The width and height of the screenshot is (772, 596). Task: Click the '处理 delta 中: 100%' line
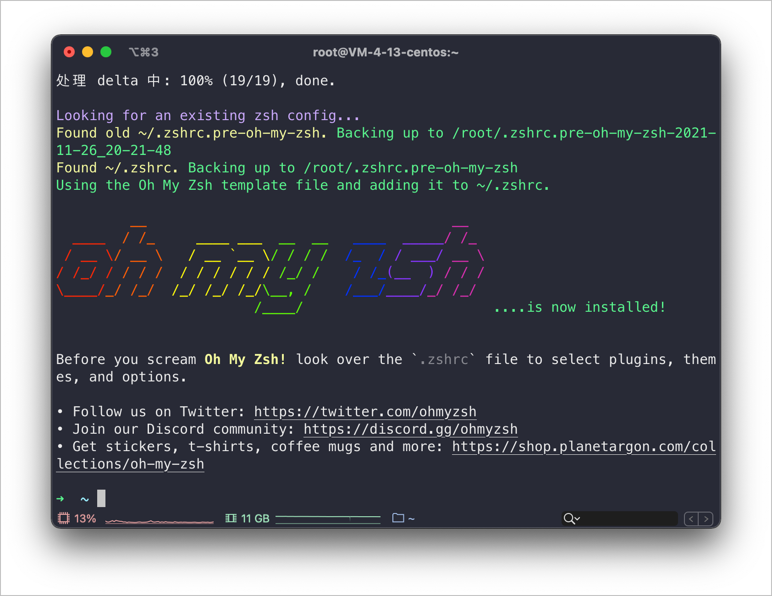pyautogui.click(x=196, y=81)
